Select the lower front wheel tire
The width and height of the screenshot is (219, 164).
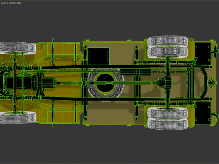point(18,118)
